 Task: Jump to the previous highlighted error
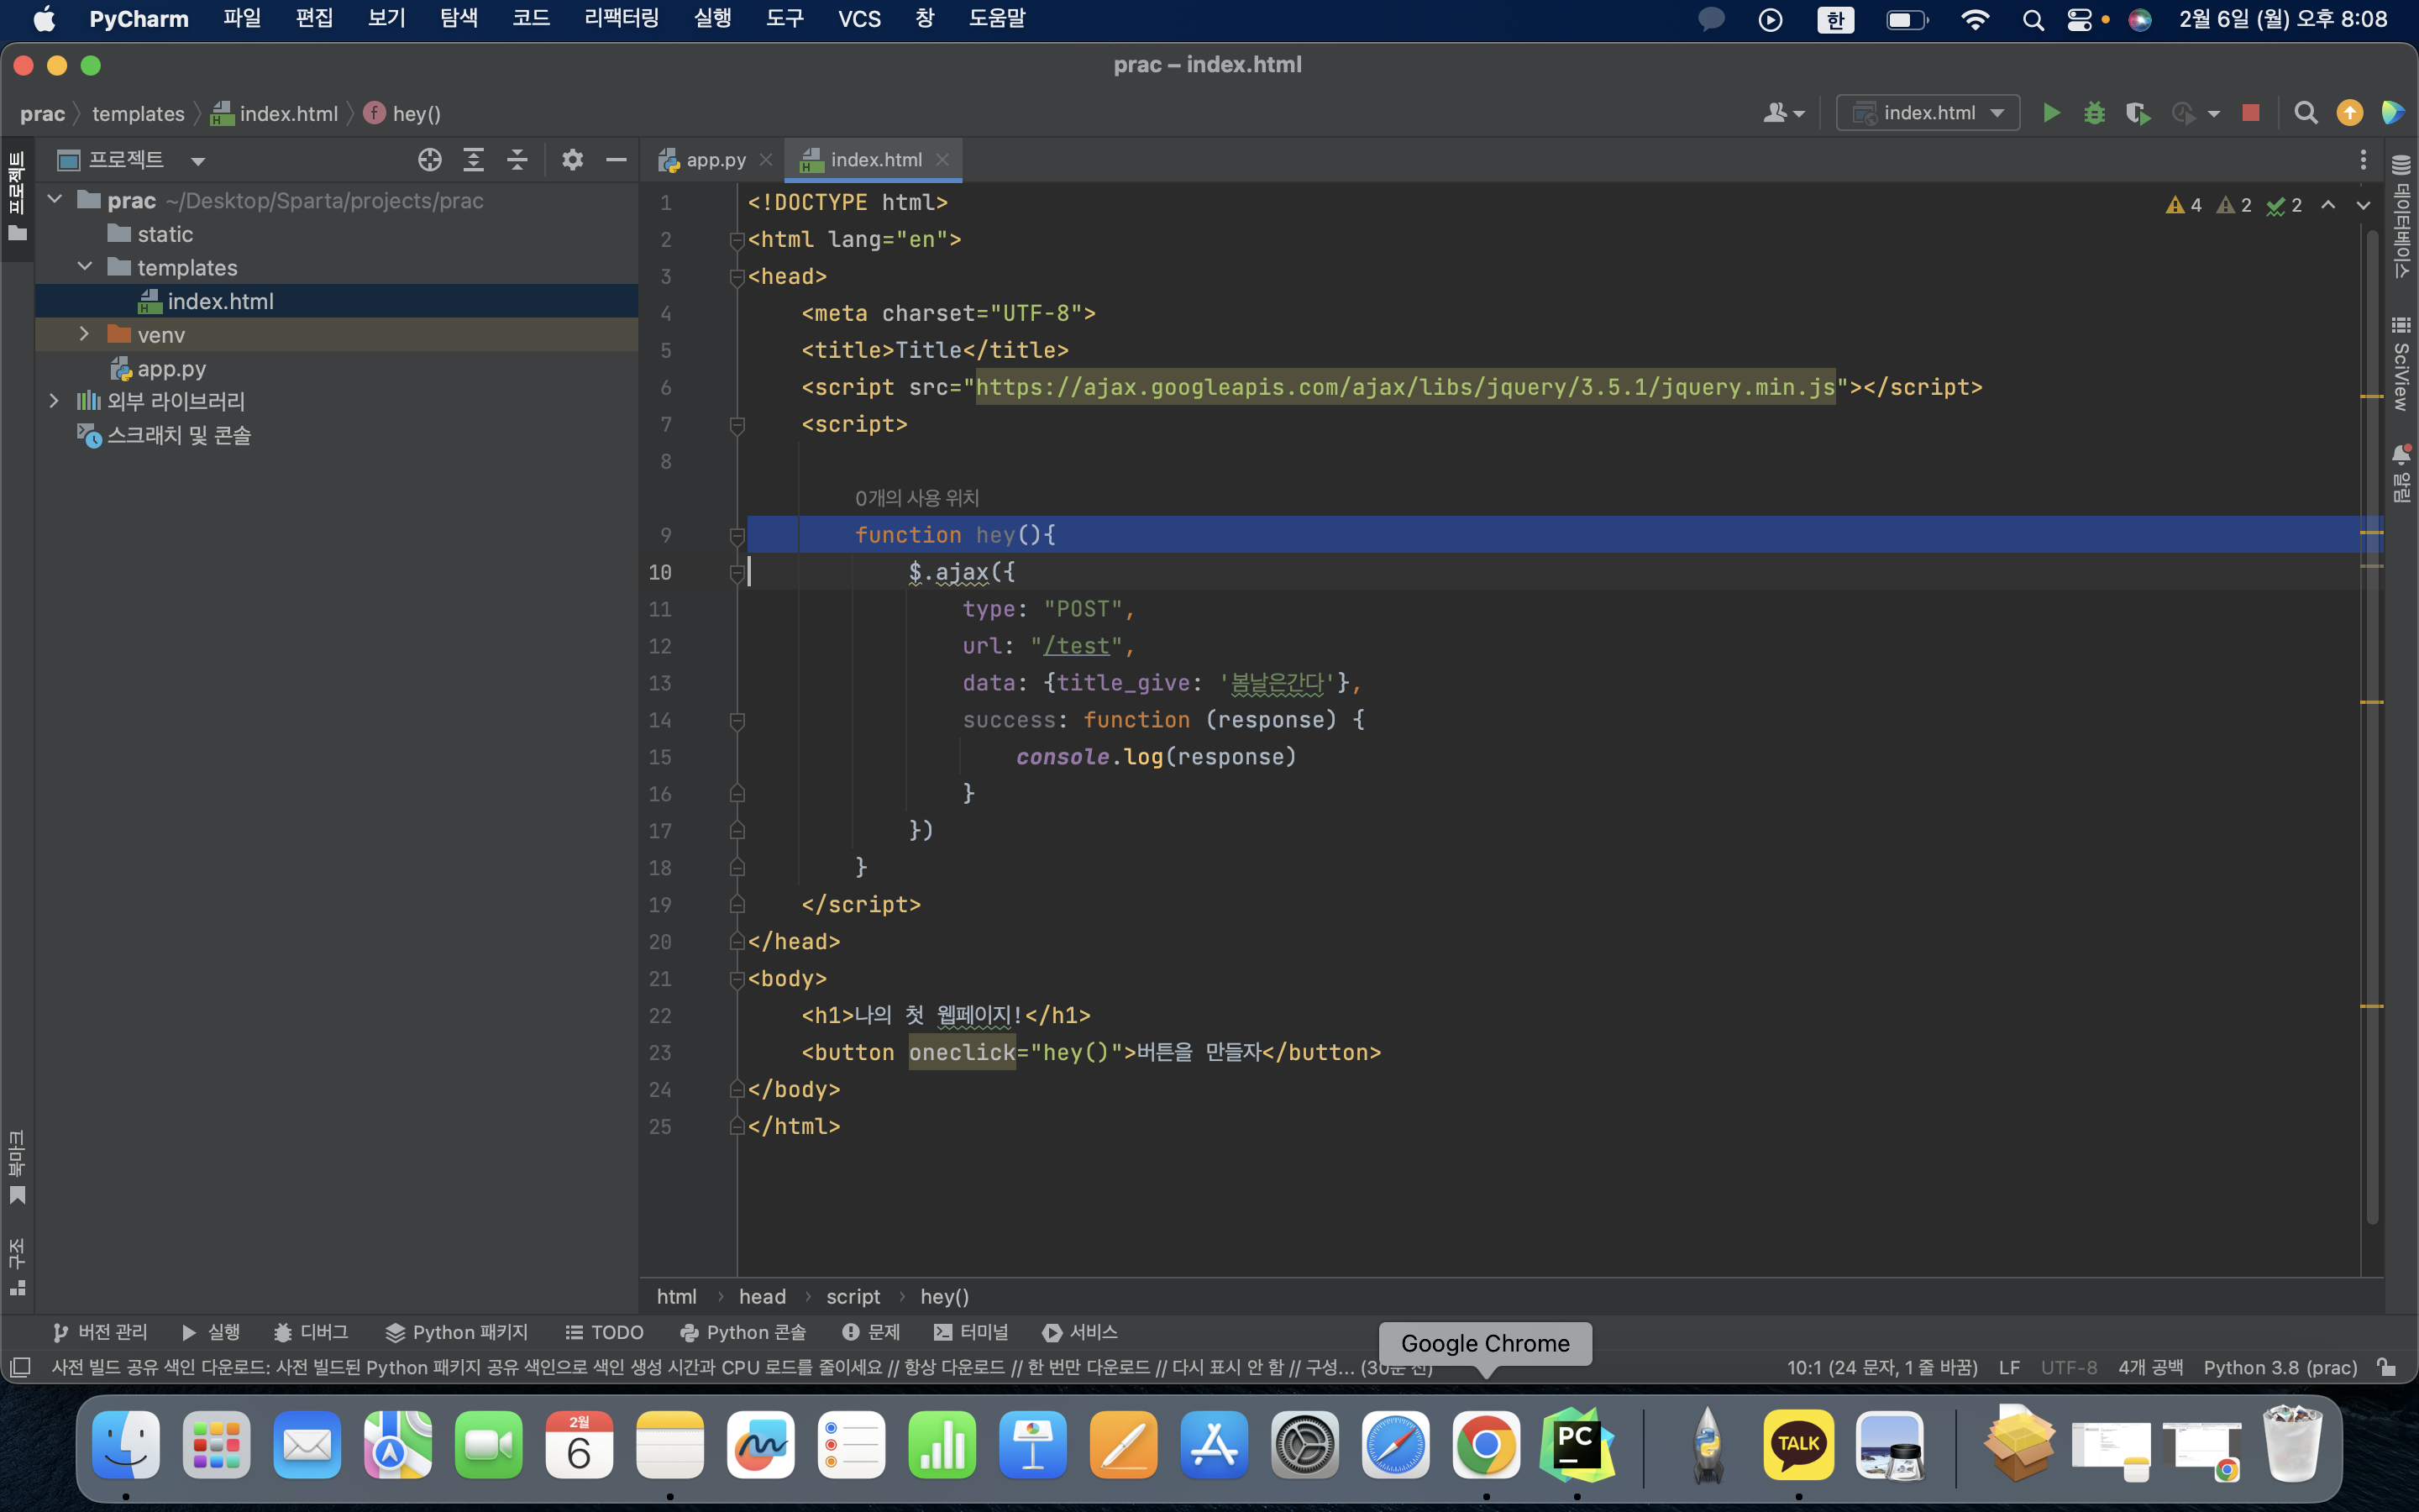click(2328, 205)
